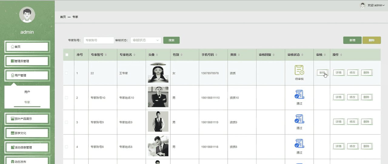Sort by 操作 column arrows

point(341,55)
